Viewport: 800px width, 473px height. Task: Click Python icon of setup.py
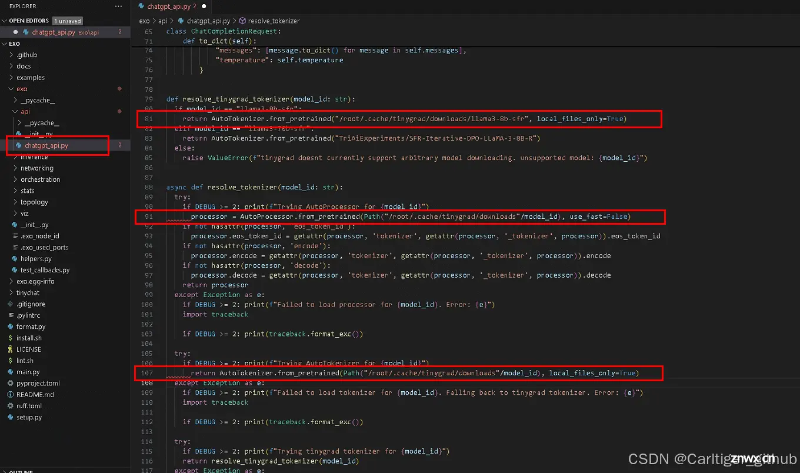11,417
